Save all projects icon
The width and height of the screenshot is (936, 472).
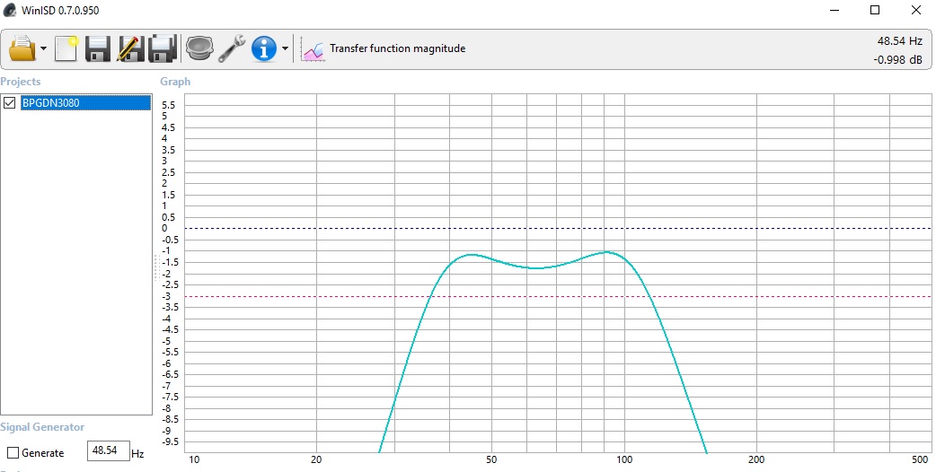point(163,48)
